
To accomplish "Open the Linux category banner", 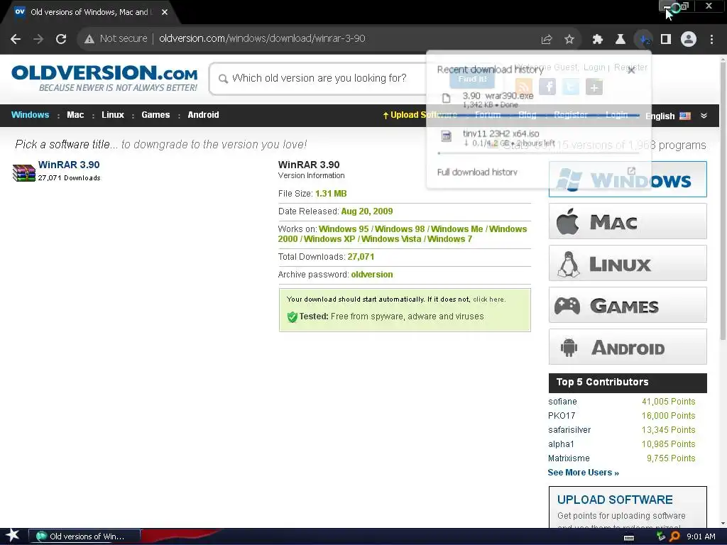I will (628, 263).
